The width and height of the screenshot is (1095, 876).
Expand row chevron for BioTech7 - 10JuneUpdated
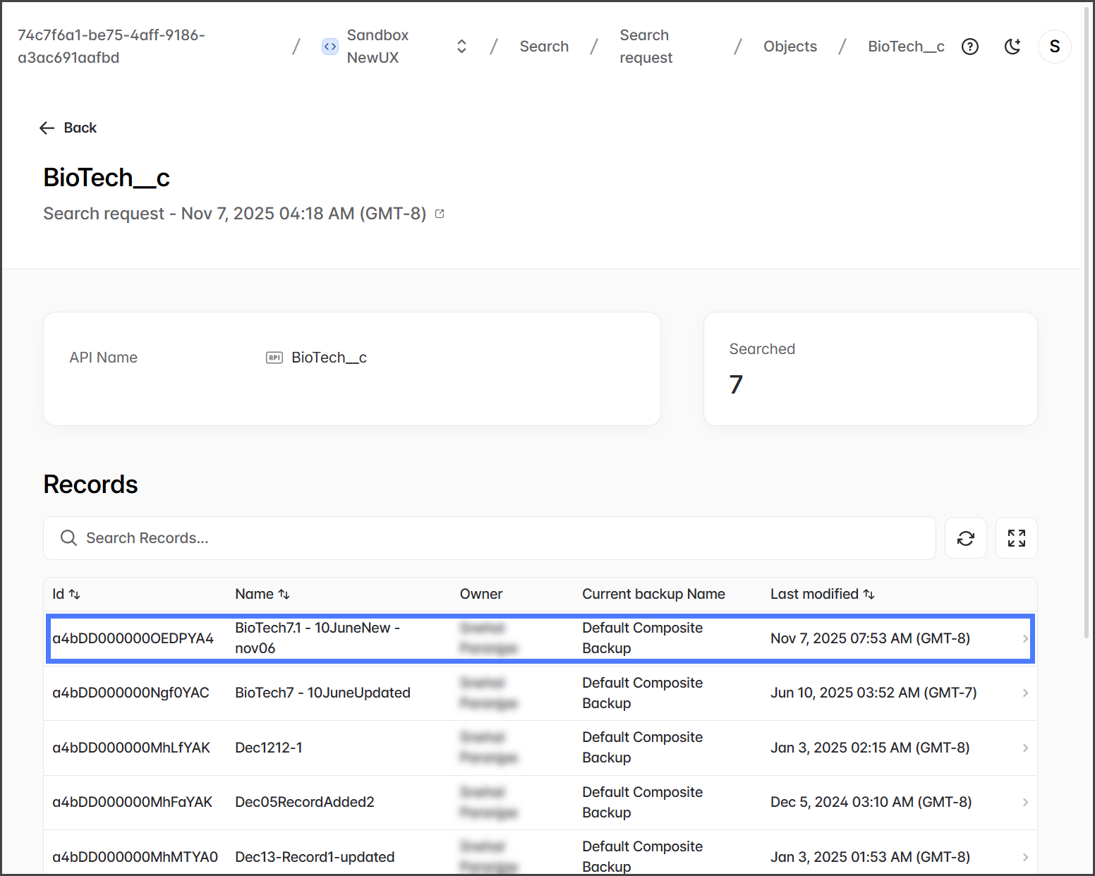1024,693
